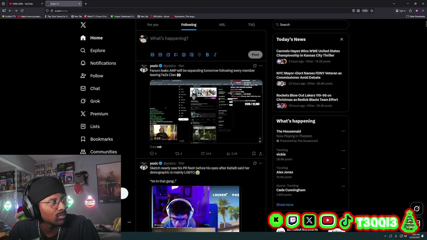Open Carmelo Hayes WWE news story
The width and height of the screenshot is (427, 240).
310,57
